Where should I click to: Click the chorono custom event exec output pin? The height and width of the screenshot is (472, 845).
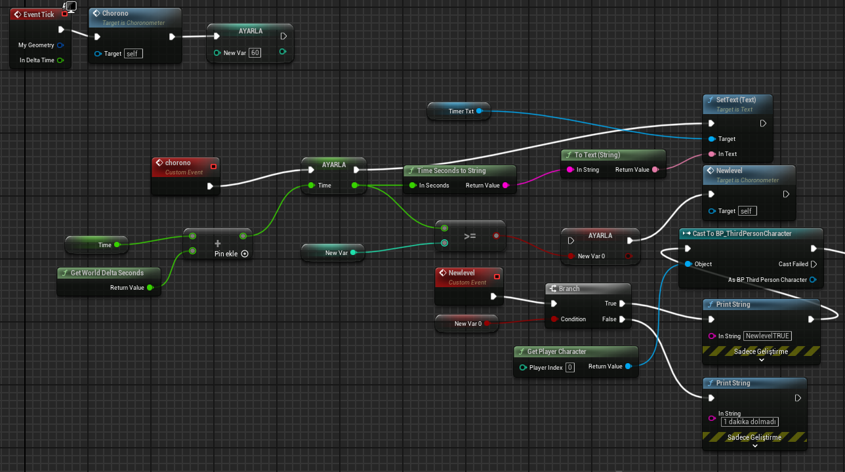[210, 186]
